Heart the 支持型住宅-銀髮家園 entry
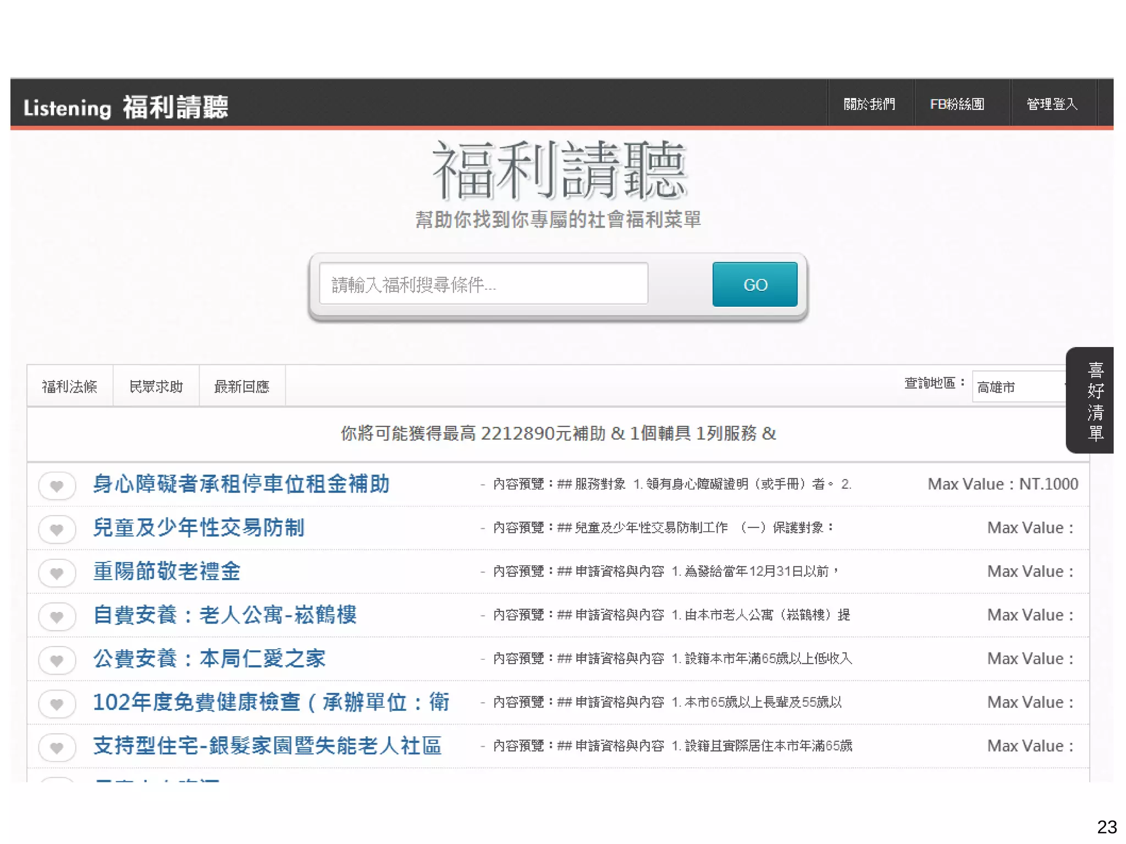1126x844 pixels. click(57, 747)
